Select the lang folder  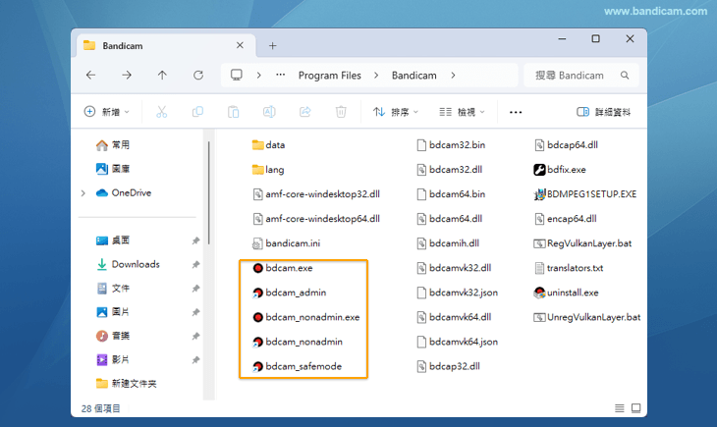pos(268,170)
